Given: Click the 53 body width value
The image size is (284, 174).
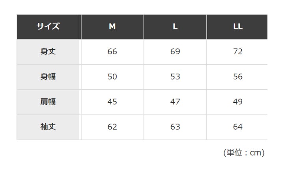Looking at the screenshot, I should pyautogui.click(x=175, y=77).
